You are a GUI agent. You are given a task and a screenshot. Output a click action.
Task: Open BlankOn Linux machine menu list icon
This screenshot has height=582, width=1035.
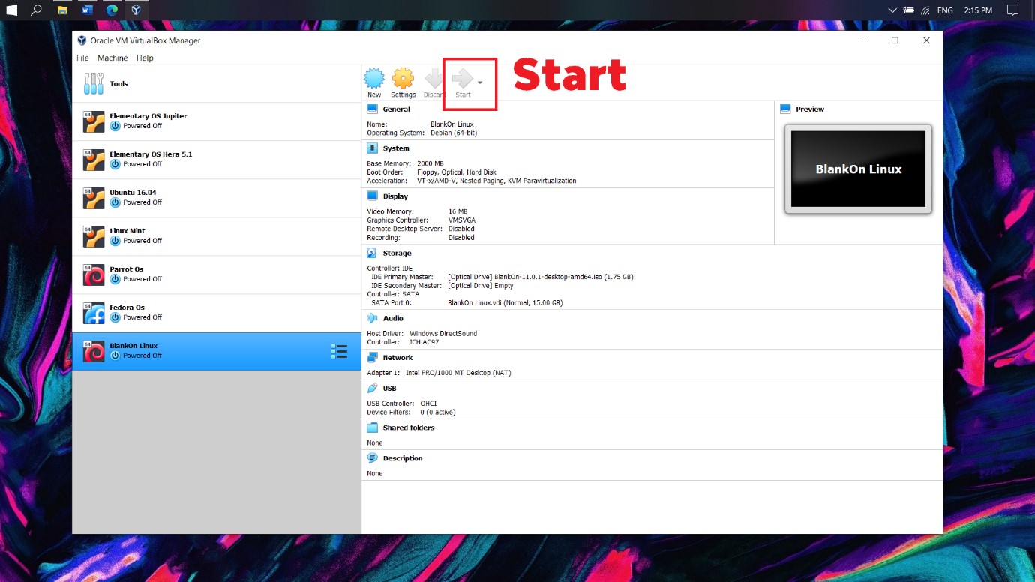click(x=339, y=351)
